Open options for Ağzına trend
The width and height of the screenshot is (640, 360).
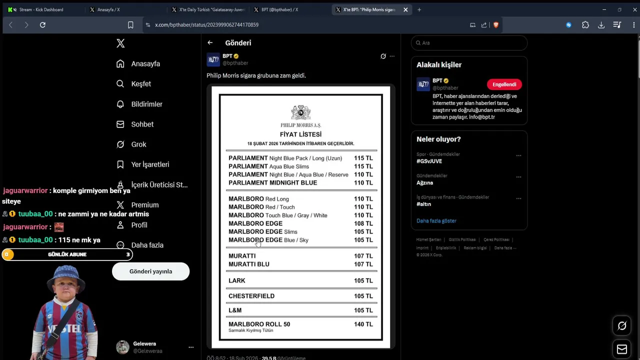coord(518,177)
